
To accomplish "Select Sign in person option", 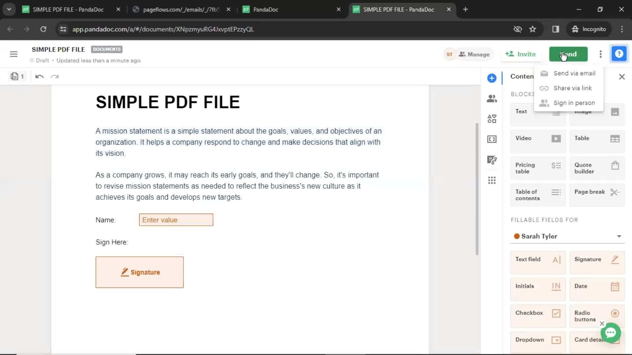I will pyautogui.click(x=574, y=103).
